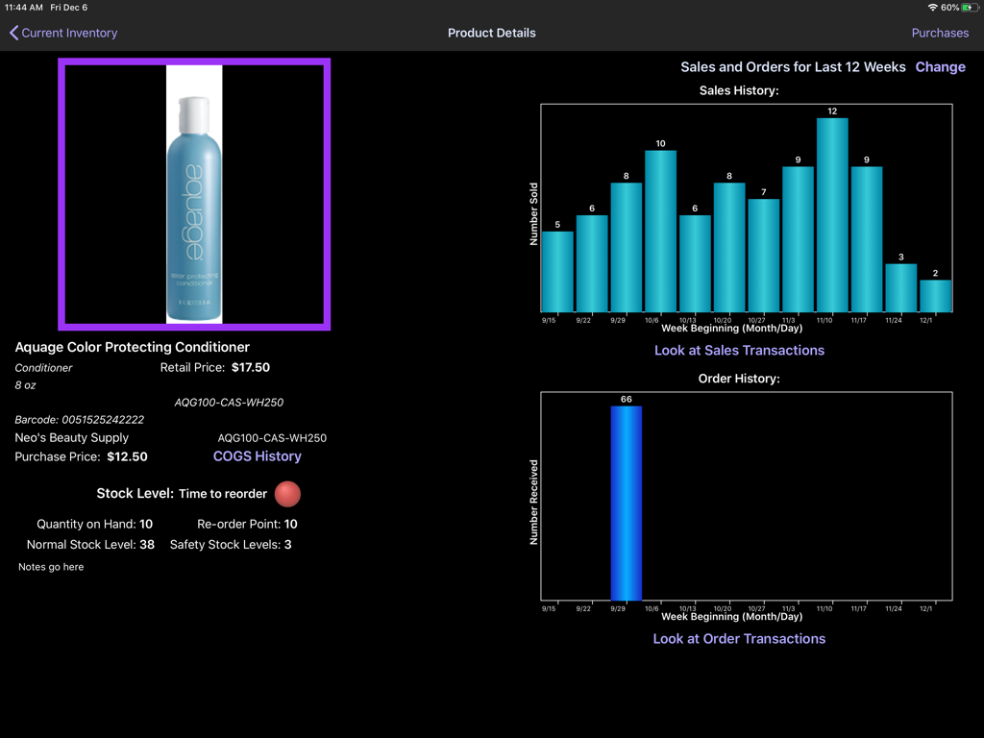Open Look at Sales Transactions
This screenshot has width=984, height=738.
(x=739, y=351)
